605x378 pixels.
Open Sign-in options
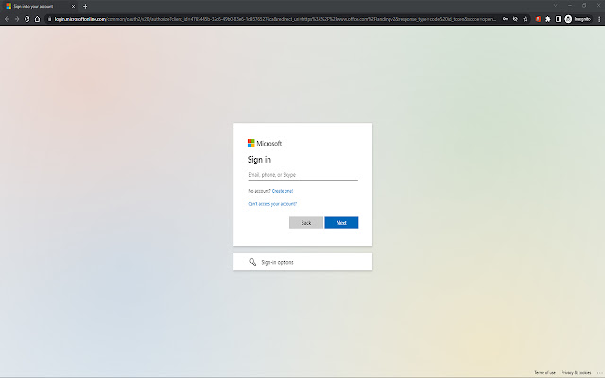tap(302, 262)
